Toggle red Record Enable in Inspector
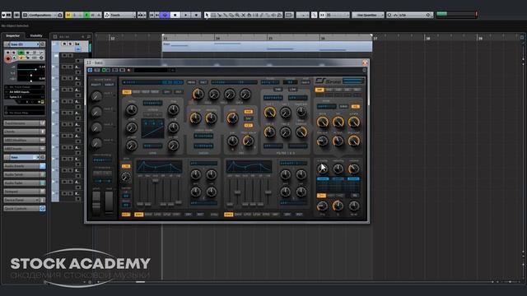Viewport: 527px width, 296px height. pos(7,58)
